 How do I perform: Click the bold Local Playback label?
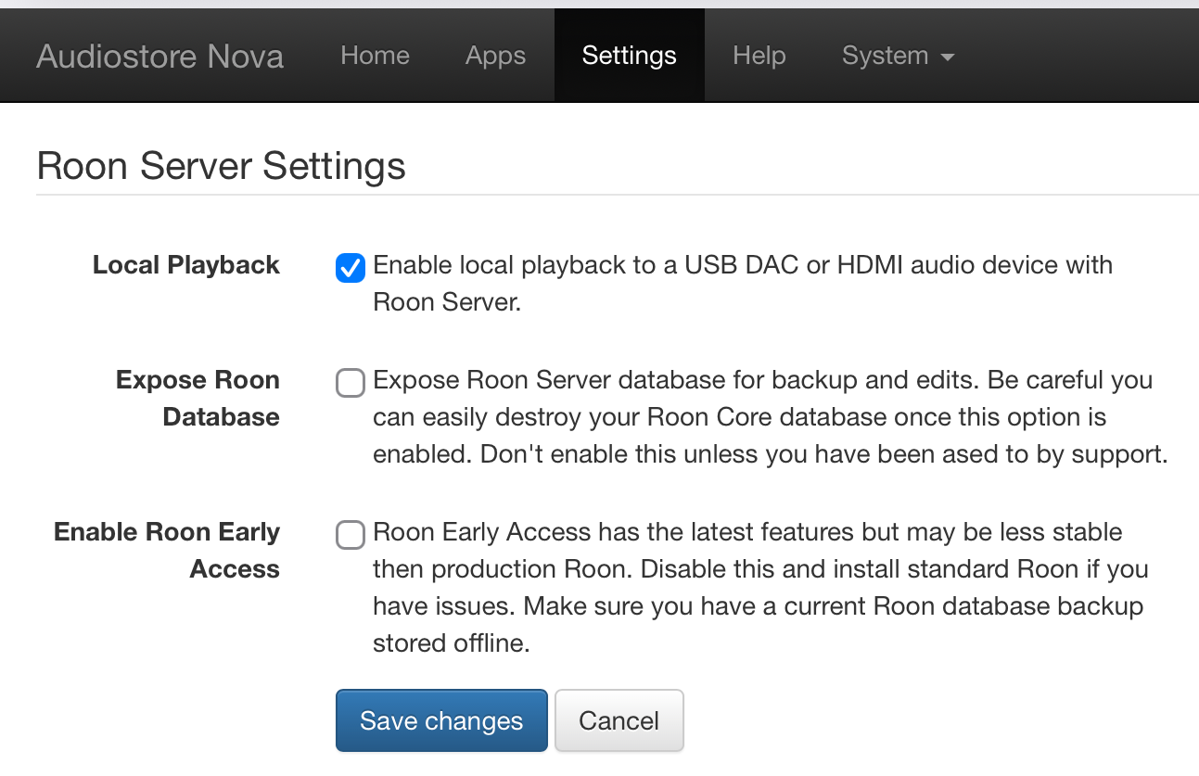185,265
